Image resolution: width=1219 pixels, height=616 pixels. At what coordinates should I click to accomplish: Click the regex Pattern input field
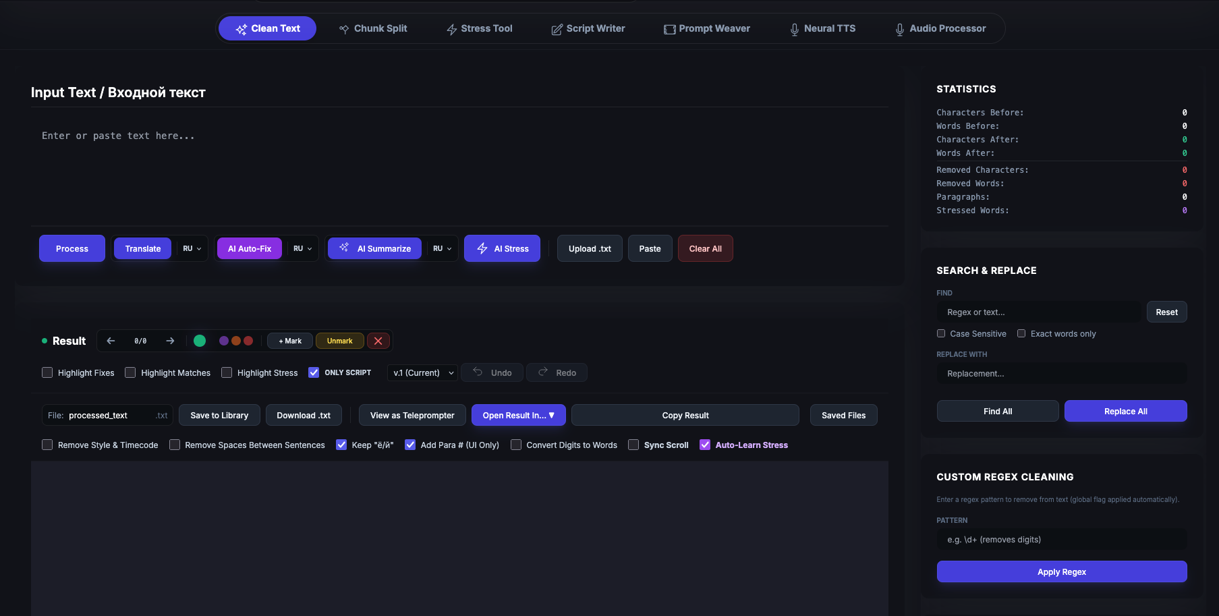click(1062, 539)
